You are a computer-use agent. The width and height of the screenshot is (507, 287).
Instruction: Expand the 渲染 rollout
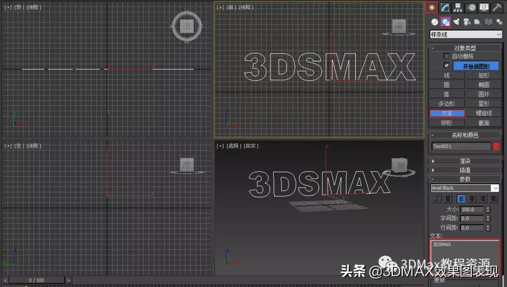coord(465,161)
